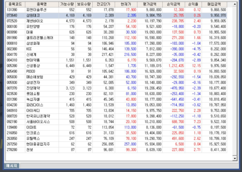Click purchase amount 19,767,950
Image resolution: width=242 pixels, height=172 pixels.
(x=218, y=105)
